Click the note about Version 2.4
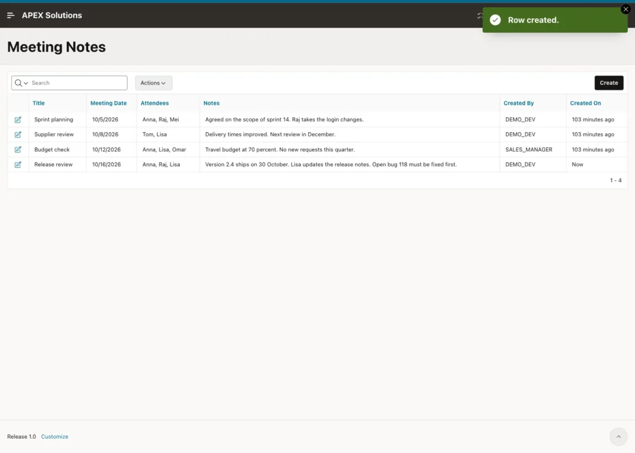This screenshot has height=453, width=635. pyautogui.click(x=331, y=164)
